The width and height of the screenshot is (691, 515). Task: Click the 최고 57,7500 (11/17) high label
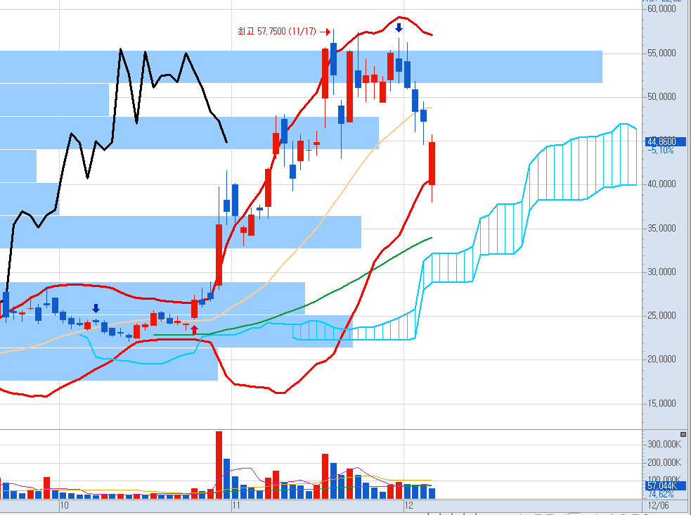tap(277, 31)
